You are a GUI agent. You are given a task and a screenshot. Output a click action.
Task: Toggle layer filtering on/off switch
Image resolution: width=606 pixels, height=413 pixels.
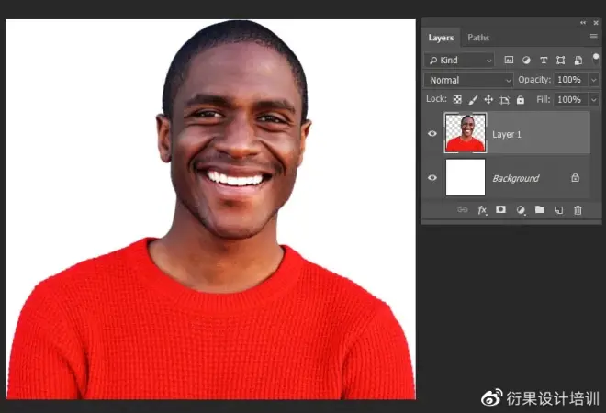pyautogui.click(x=596, y=59)
